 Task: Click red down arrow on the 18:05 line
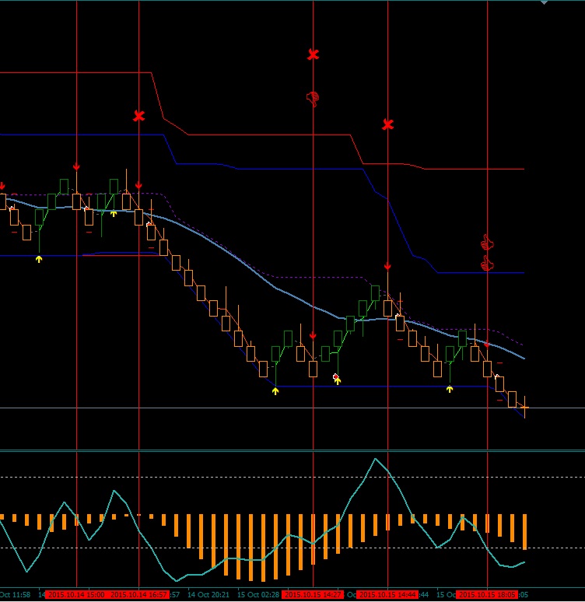click(x=487, y=345)
